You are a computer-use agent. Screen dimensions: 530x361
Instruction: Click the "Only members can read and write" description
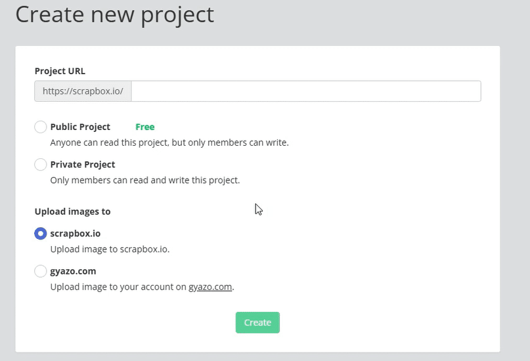pyautogui.click(x=145, y=180)
